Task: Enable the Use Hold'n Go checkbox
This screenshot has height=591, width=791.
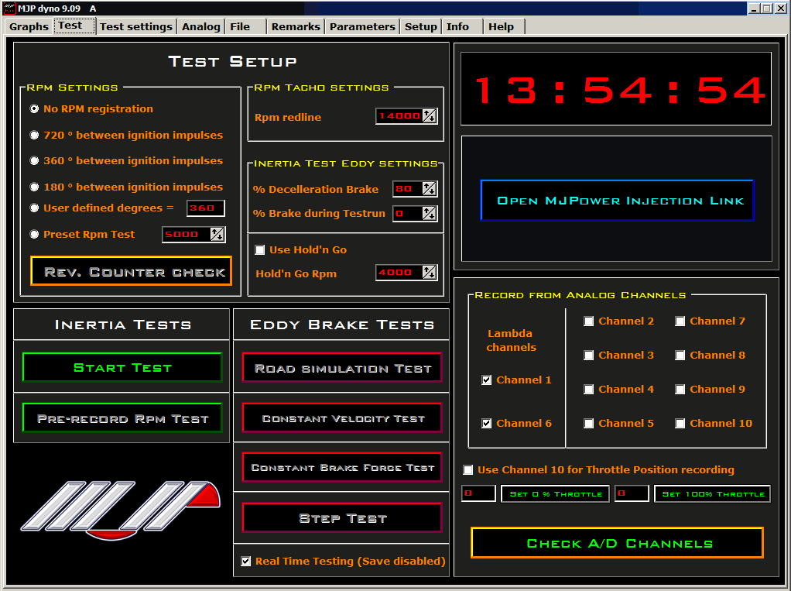Action: (260, 250)
